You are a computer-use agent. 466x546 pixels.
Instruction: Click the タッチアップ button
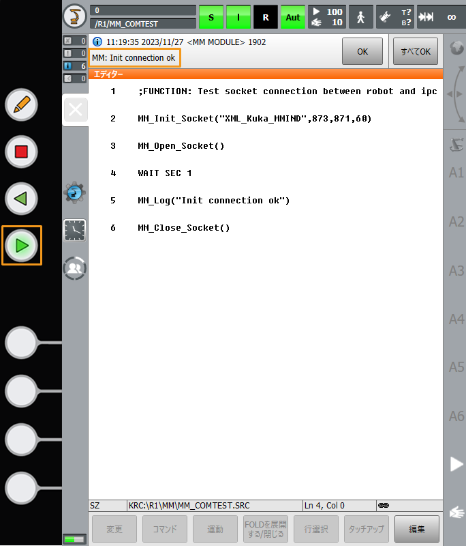point(367,529)
